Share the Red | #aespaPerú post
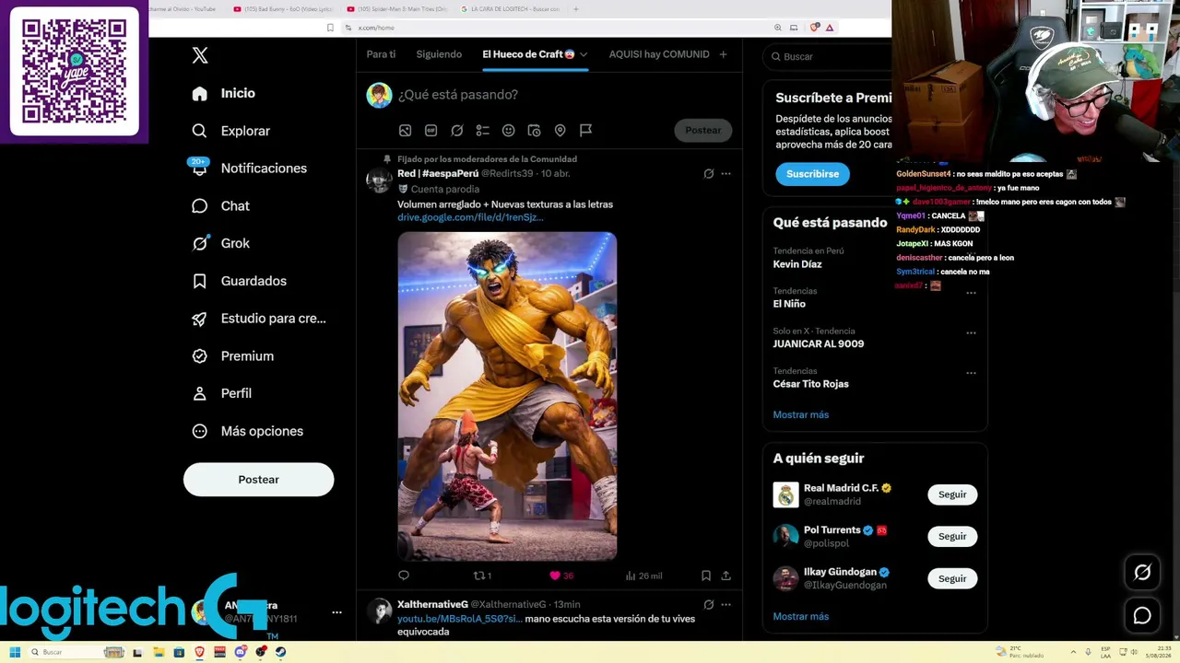Viewport: 1180px width, 663px height. tap(726, 576)
